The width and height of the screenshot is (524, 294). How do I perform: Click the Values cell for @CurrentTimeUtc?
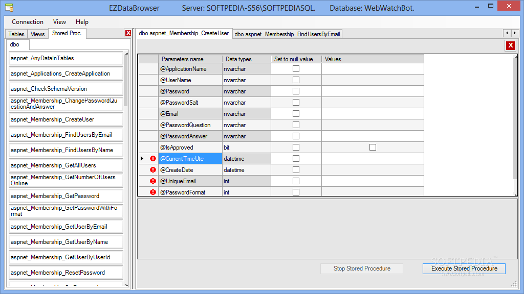[373, 159]
